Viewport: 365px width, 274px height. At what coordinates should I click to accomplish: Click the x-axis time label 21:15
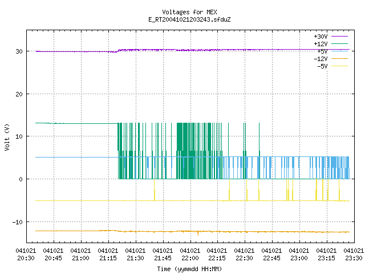[108, 258]
